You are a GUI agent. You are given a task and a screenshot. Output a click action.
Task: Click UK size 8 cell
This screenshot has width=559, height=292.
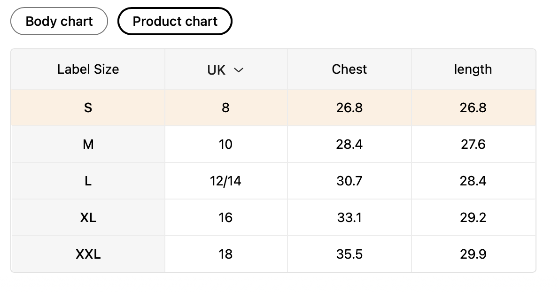coord(225,108)
